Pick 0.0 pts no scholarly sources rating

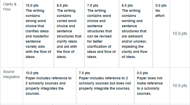point(152,86)
